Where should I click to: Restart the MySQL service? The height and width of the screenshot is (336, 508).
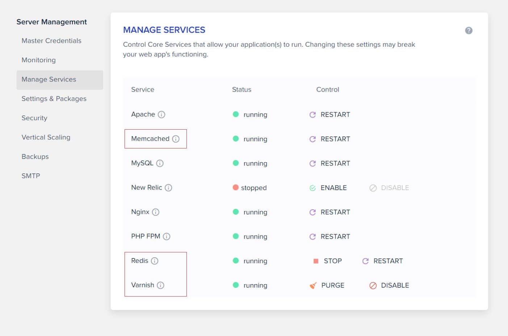tap(330, 163)
